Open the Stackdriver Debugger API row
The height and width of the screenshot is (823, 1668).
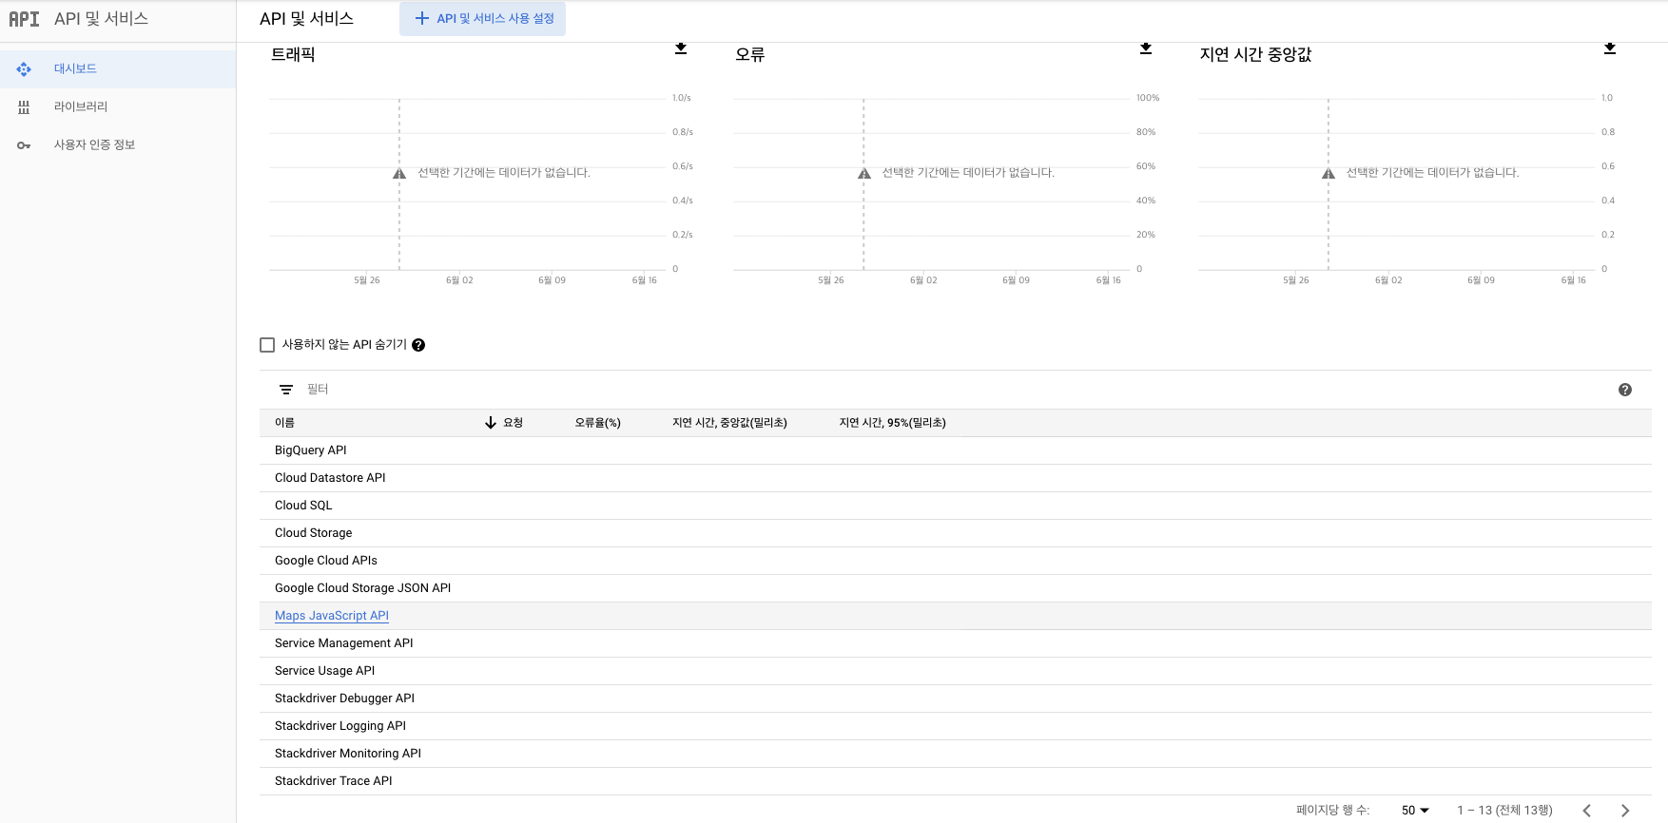955,699
